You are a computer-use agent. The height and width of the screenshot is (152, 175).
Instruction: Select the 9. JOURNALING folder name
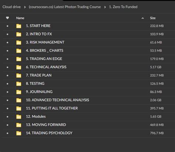(39, 92)
